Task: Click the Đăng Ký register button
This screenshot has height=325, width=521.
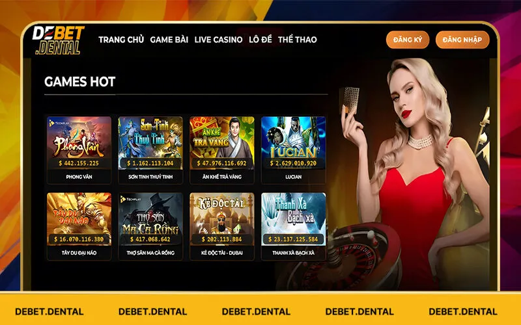Action: pos(408,40)
